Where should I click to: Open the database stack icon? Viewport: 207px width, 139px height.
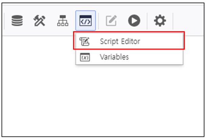pyautogui.click(x=17, y=21)
